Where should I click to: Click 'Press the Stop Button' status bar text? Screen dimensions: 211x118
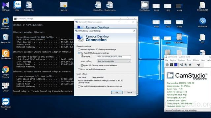[180, 110]
